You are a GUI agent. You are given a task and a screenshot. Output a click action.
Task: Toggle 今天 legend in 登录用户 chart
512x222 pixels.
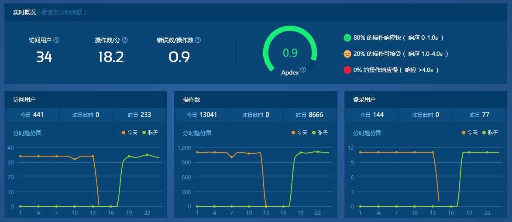click(470, 133)
